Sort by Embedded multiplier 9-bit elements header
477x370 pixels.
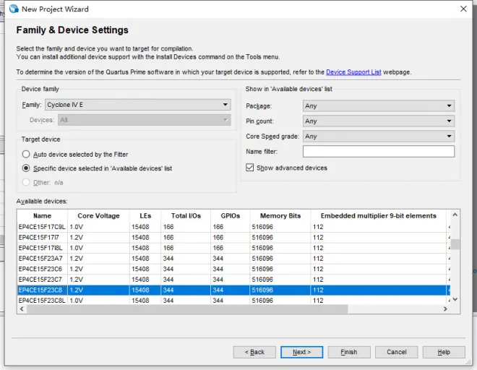[379, 216]
